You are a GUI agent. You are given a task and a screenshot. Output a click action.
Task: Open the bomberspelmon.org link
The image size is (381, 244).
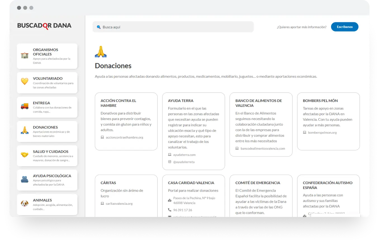point(322,132)
